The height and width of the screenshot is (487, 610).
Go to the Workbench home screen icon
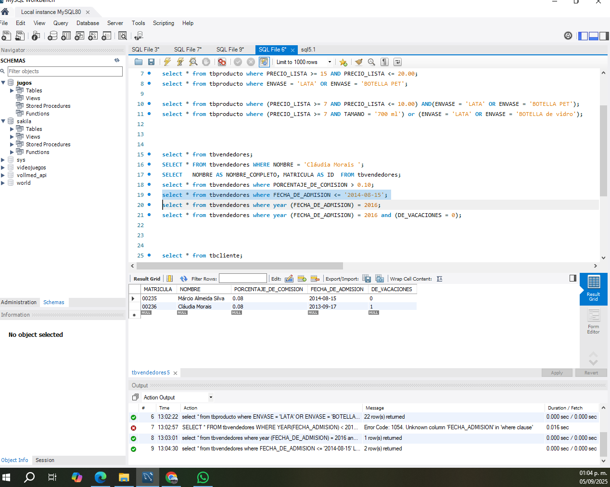pos(5,12)
